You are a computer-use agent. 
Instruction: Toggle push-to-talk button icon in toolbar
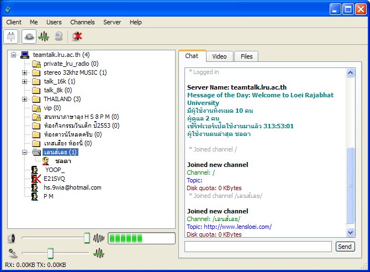29,36
